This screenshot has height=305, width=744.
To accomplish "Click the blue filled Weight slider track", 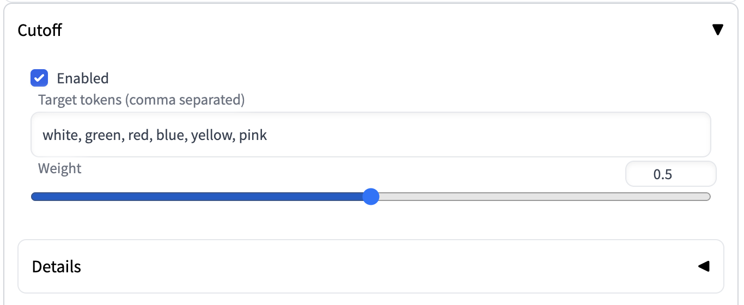I will 196,197.
